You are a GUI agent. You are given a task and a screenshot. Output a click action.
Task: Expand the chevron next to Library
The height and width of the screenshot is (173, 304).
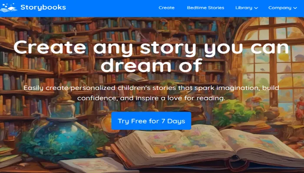tap(256, 8)
